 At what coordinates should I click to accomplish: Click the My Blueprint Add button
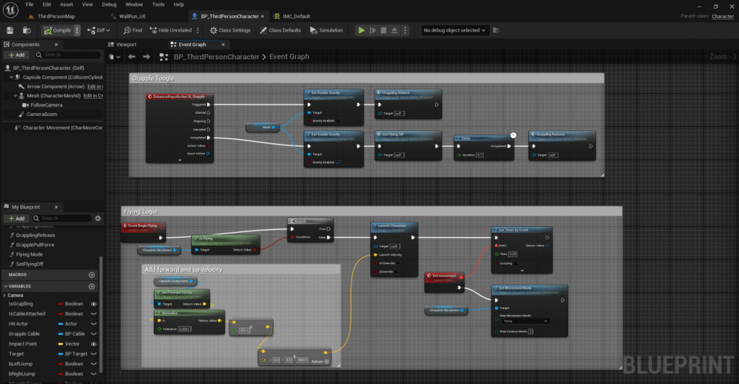tap(17, 218)
